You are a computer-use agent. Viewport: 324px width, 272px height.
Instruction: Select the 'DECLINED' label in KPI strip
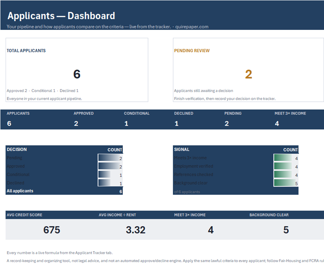(184, 113)
